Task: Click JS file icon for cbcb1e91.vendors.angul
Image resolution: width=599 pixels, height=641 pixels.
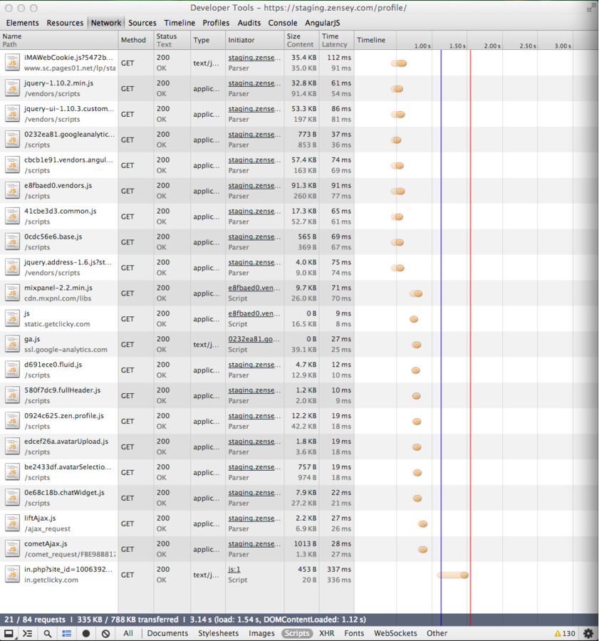Action: [12, 165]
